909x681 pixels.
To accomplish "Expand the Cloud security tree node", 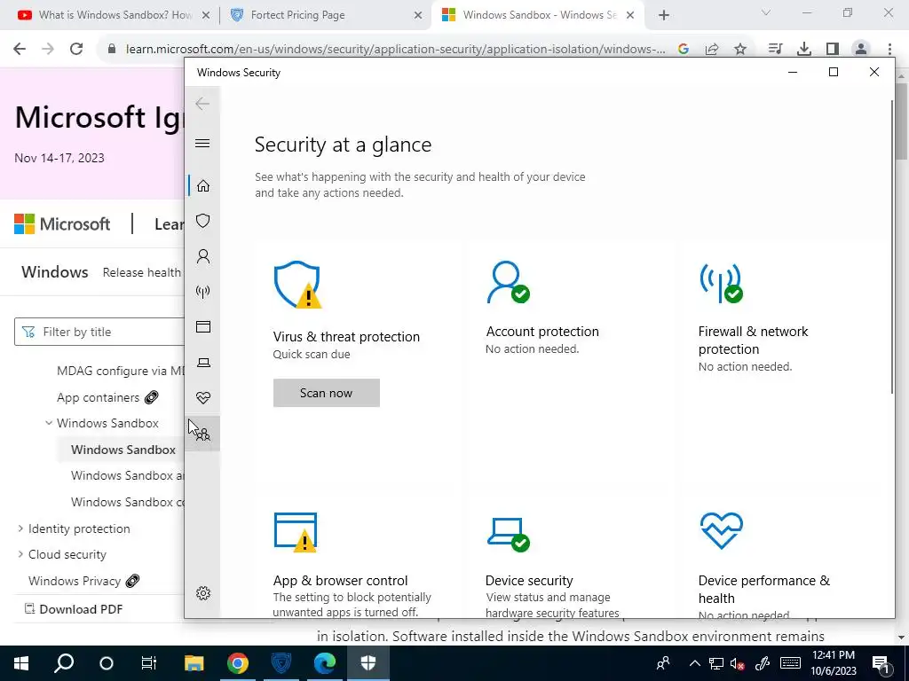I will click(x=20, y=554).
